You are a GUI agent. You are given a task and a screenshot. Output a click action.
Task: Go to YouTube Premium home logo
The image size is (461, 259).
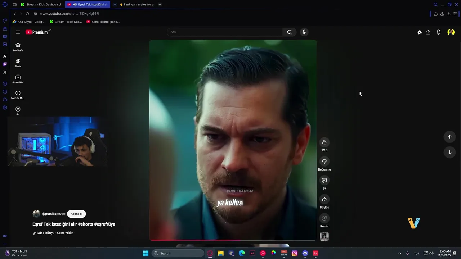click(37, 32)
